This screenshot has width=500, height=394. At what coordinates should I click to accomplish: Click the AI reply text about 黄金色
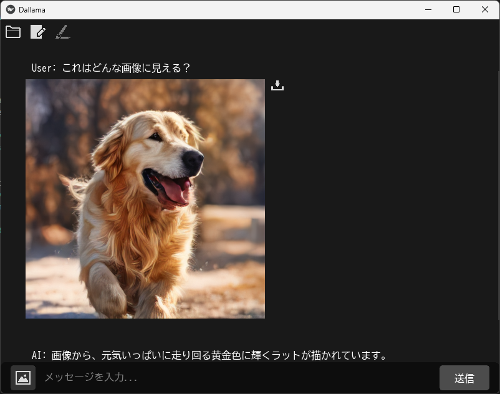pos(209,355)
